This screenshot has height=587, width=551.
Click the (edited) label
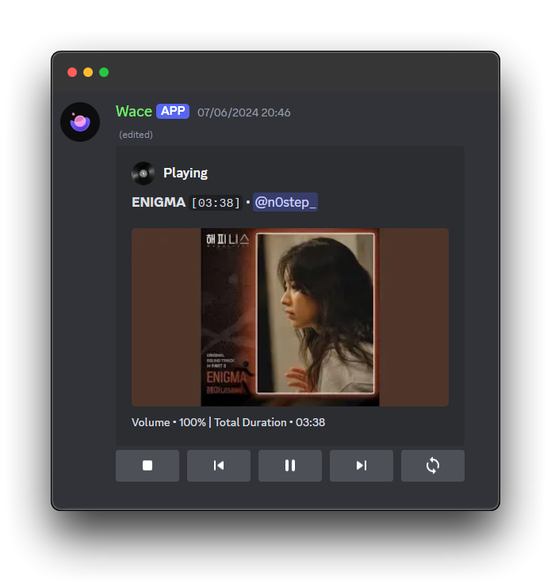coord(136,135)
